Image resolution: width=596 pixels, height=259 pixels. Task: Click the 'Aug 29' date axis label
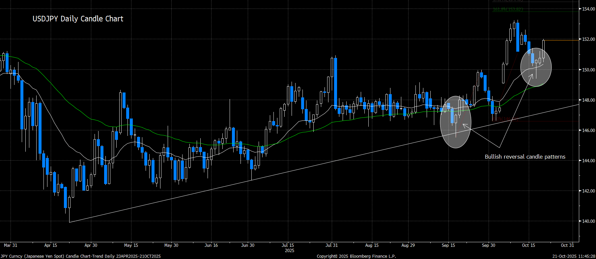[x=408, y=245]
